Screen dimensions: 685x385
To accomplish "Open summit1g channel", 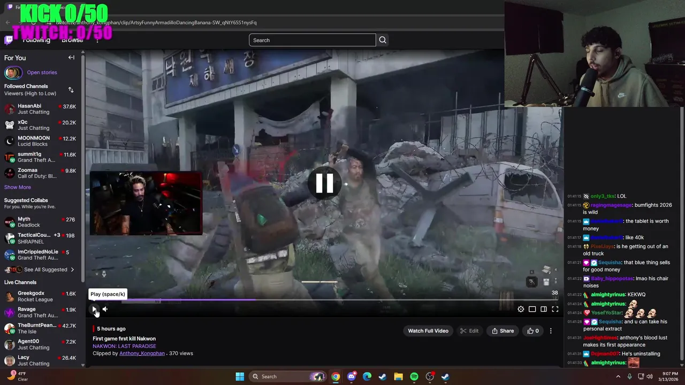I will (40, 157).
